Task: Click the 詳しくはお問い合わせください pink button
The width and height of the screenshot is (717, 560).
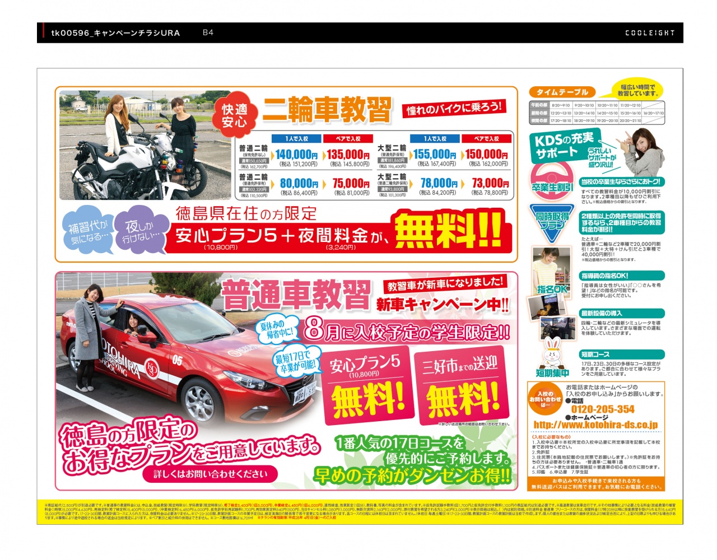Action: (x=211, y=474)
